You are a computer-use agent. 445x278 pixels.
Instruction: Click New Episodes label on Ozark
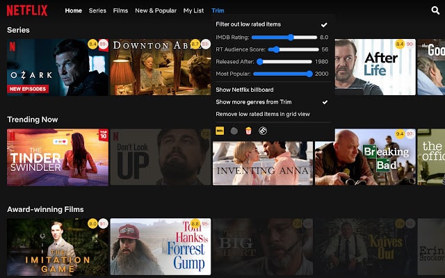pyautogui.click(x=28, y=89)
